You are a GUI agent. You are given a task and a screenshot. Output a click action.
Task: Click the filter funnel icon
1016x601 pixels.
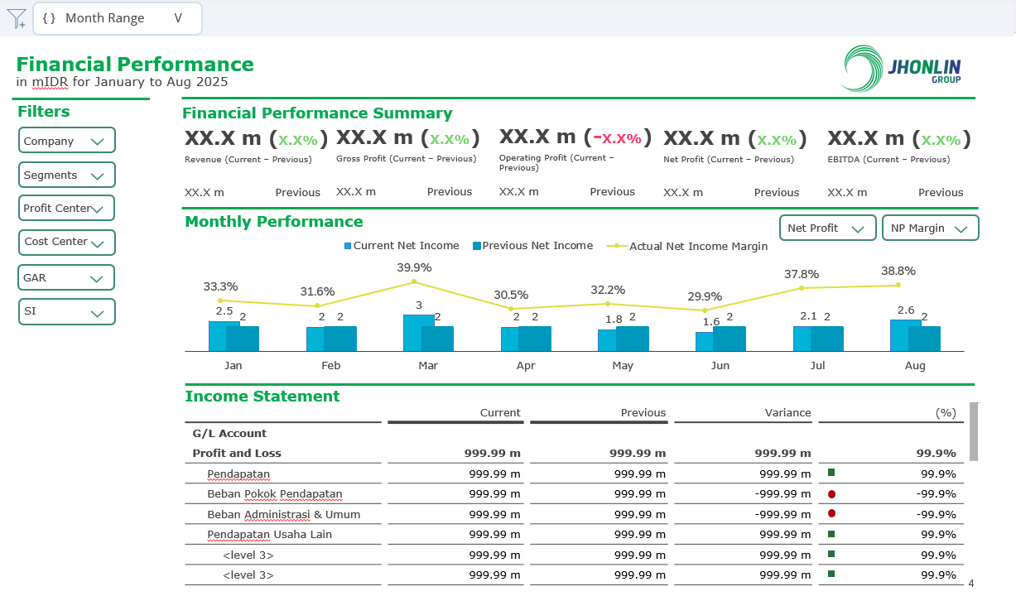(x=16, y=18)
